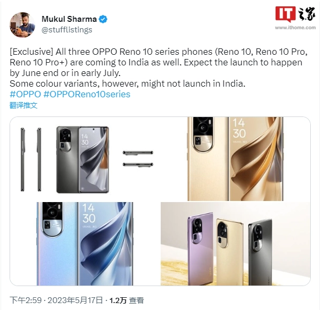323x310 pixels.
Task: Click the 1.2万 查看 view count
Action: [126, 300]
